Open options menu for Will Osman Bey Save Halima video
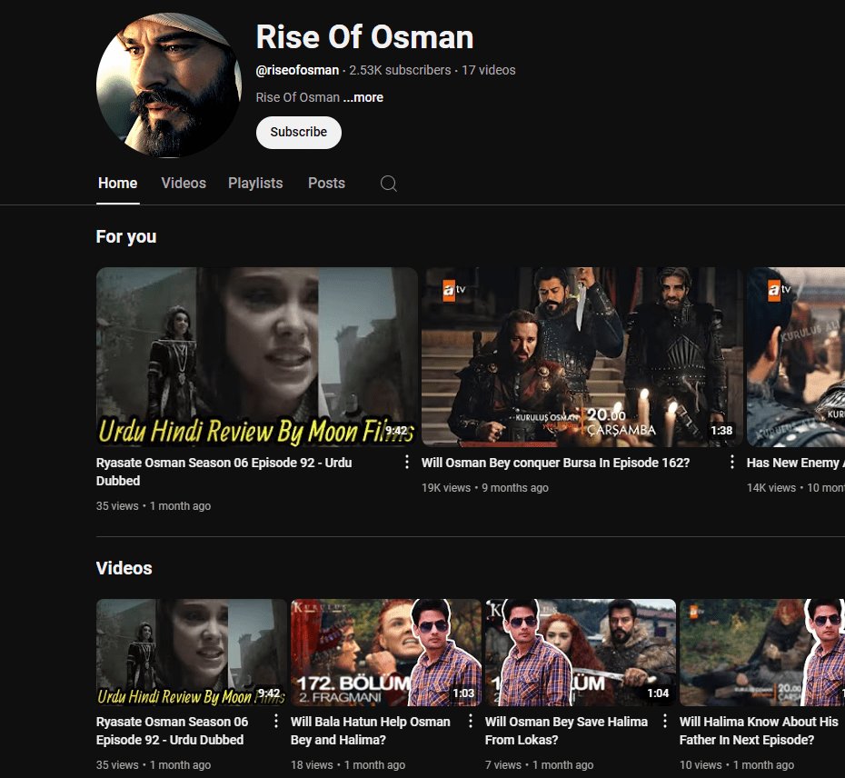Viewport: 845px width, 778px height. tap(665, 721)
